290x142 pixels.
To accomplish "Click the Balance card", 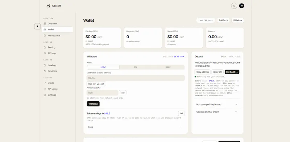I will [225, 38].
